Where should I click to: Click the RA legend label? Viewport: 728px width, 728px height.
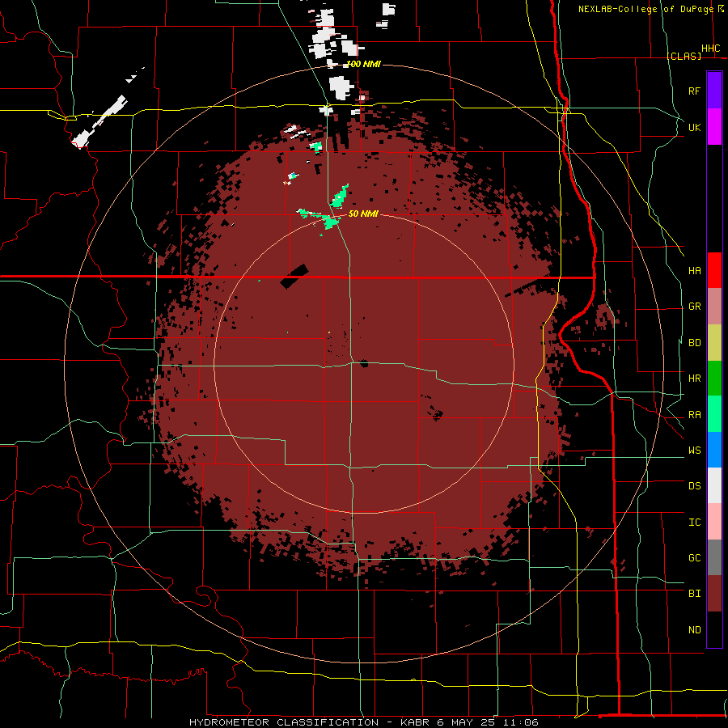point(694,414)
